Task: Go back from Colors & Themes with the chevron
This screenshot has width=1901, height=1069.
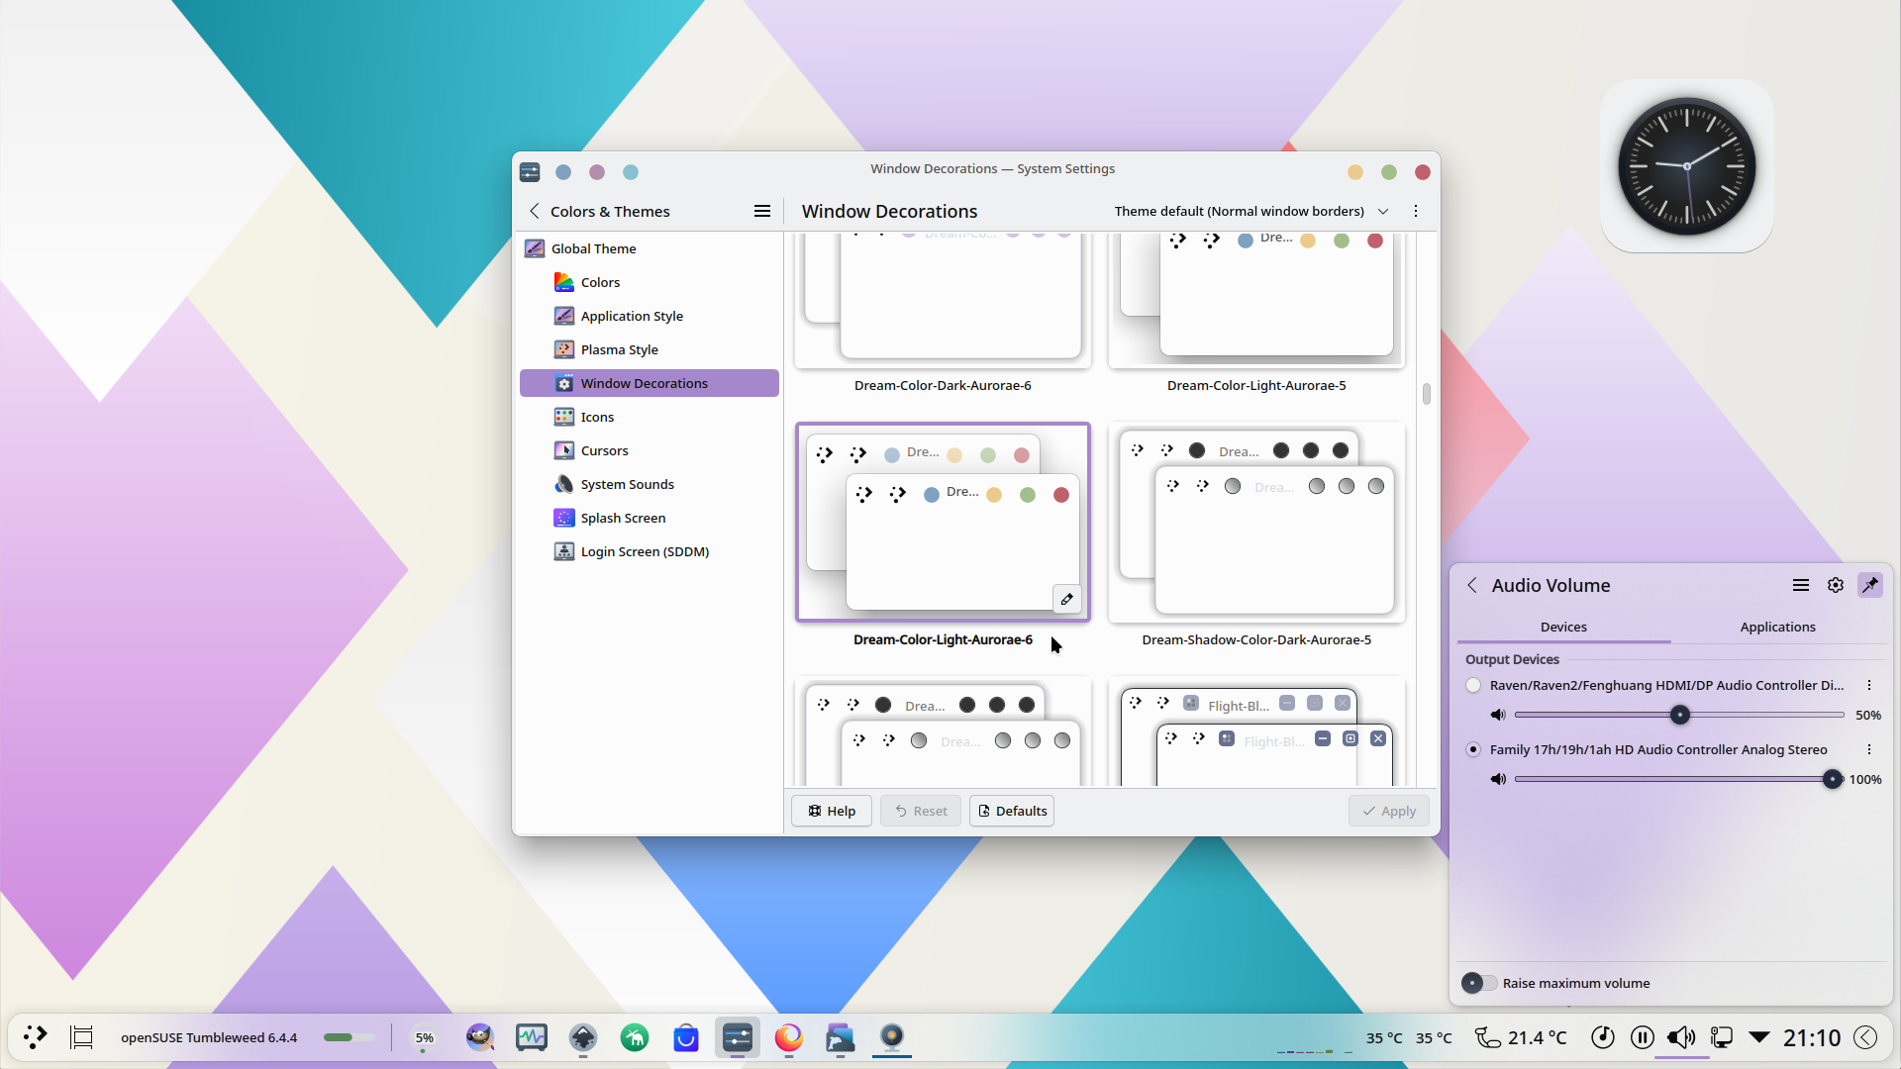Action: pos(535,211)
